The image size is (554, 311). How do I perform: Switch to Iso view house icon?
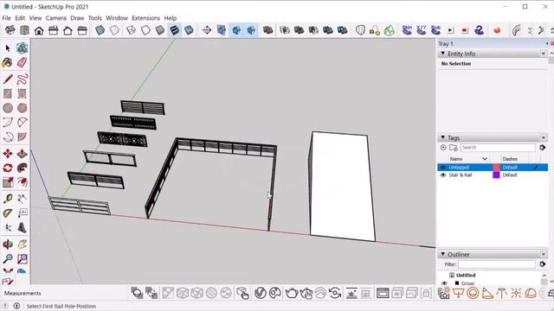[x=10, y=30]
